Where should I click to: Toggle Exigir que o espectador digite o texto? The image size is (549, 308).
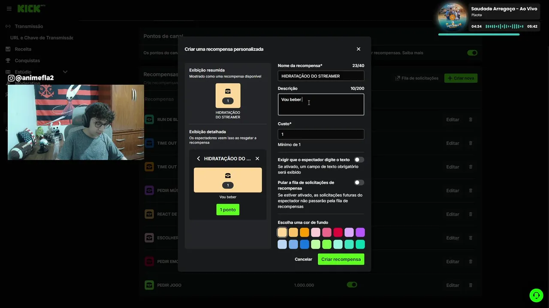click(x=359, y=160)
